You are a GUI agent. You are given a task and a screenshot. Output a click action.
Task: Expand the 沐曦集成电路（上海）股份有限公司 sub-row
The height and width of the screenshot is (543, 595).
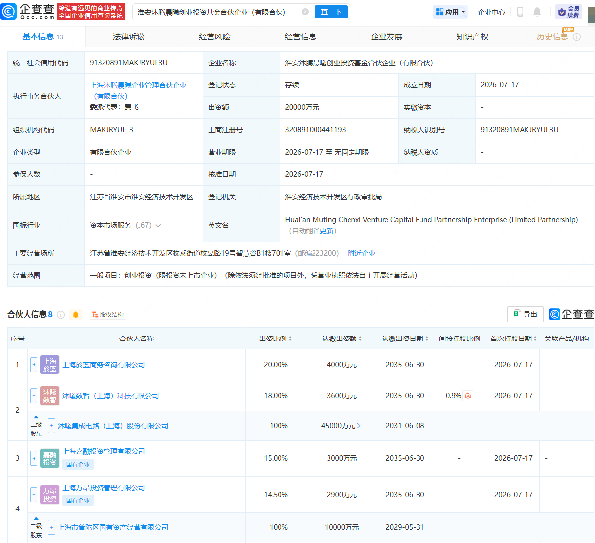[x=51, y=426]
